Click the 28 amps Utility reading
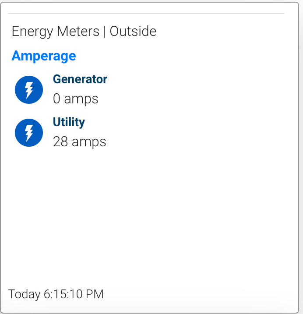The width and height of the screenshot is (303, 314). (x=80, y=142)
